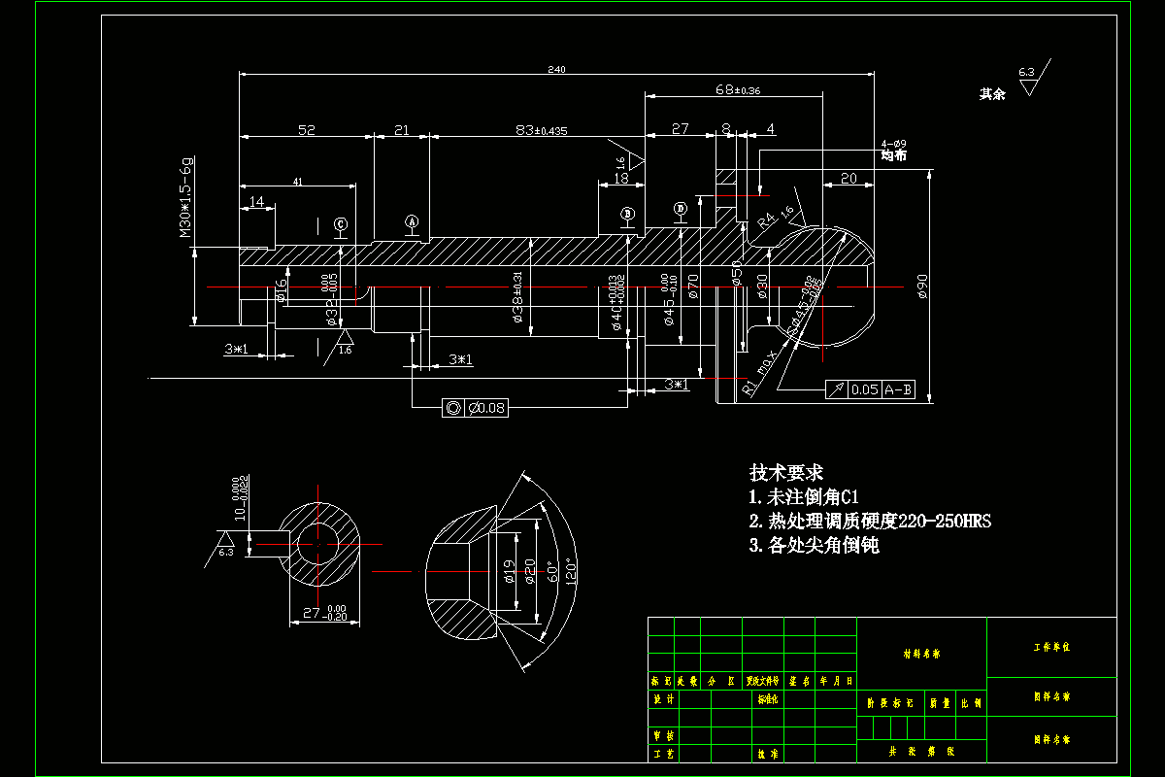
Task: Click the 52 length dimension
Action: tap(306, 129)
